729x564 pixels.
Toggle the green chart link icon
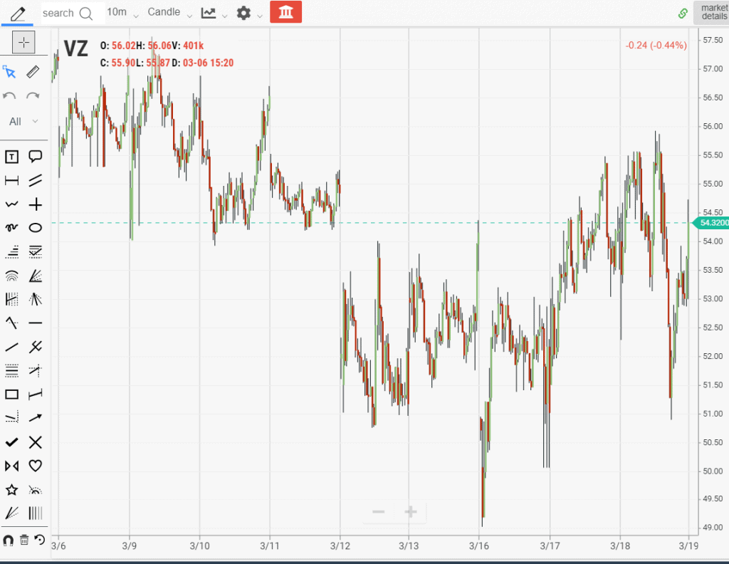pyautogui.click(x=683, y=13)
